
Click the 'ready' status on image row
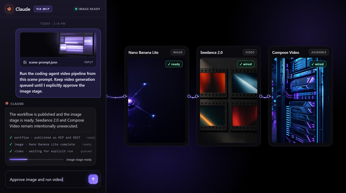[x=87, y=145]
